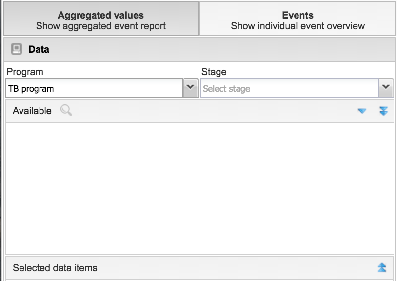Click the search magnifier beside Available
Screen dimensions: 397x281
tap(66, 111)
